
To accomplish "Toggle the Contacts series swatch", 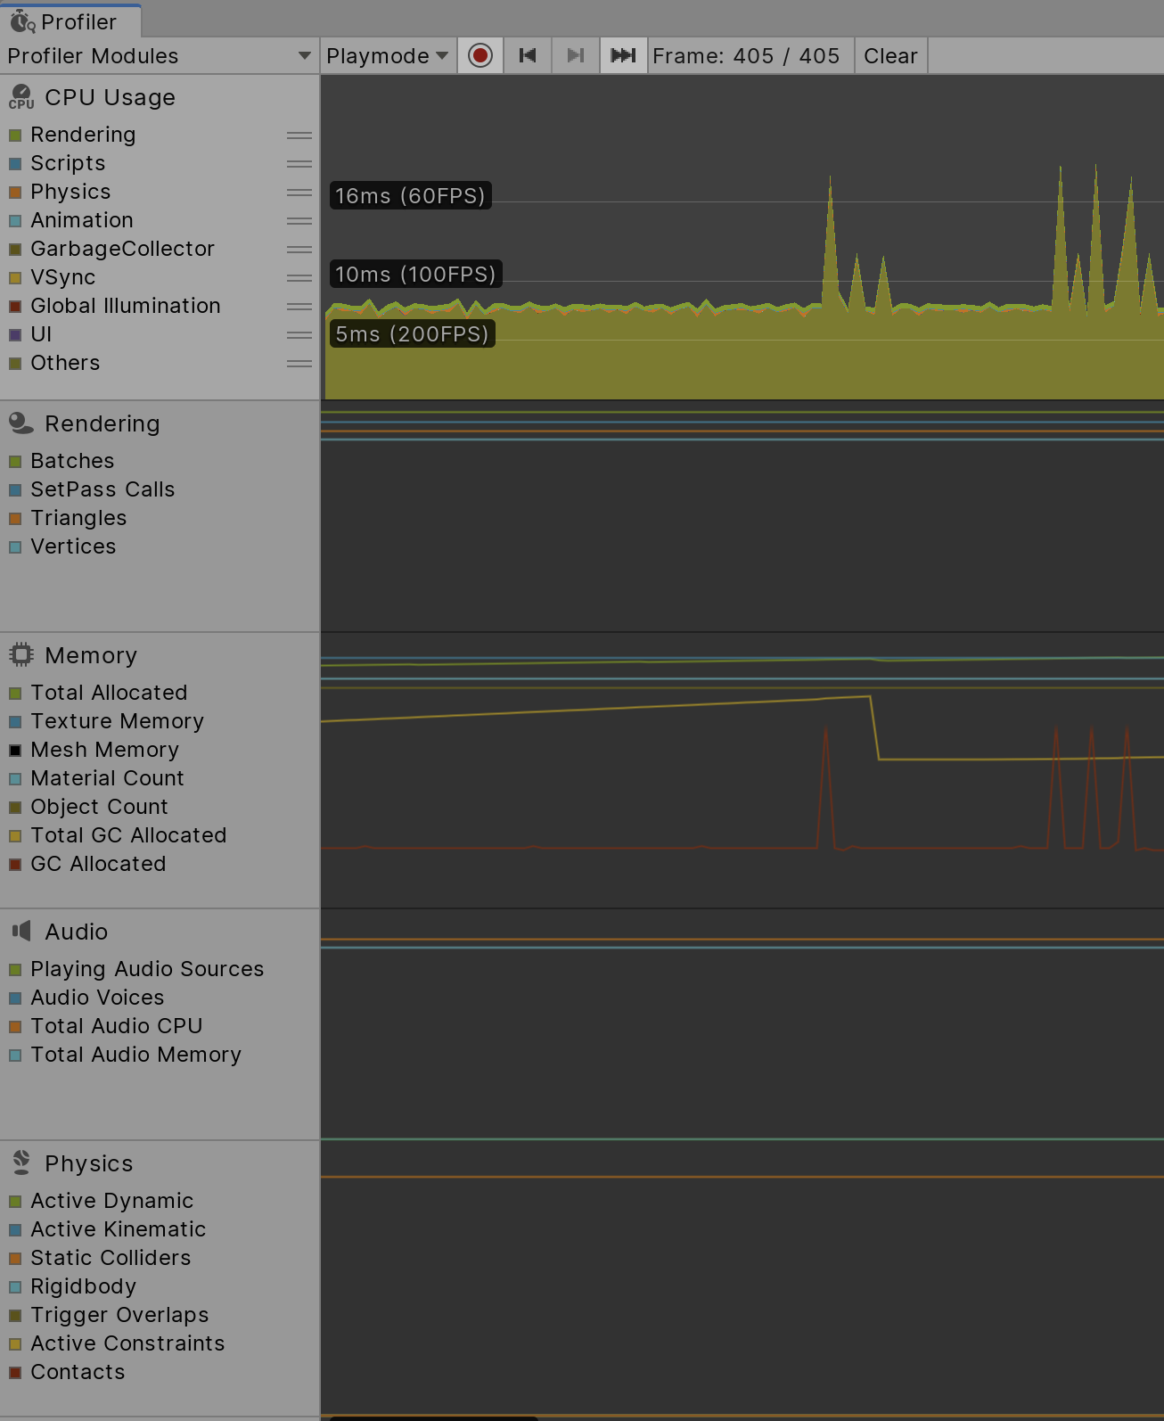I will click(15, 1373).
